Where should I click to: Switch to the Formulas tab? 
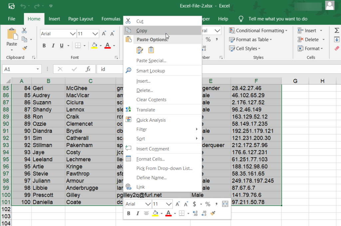111,19
